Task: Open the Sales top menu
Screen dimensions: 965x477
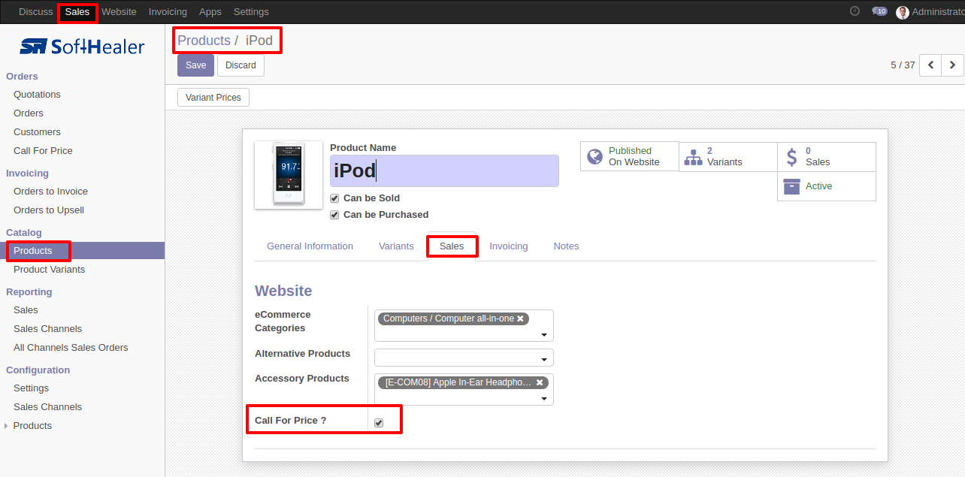Action: click(x=77, y=11)
